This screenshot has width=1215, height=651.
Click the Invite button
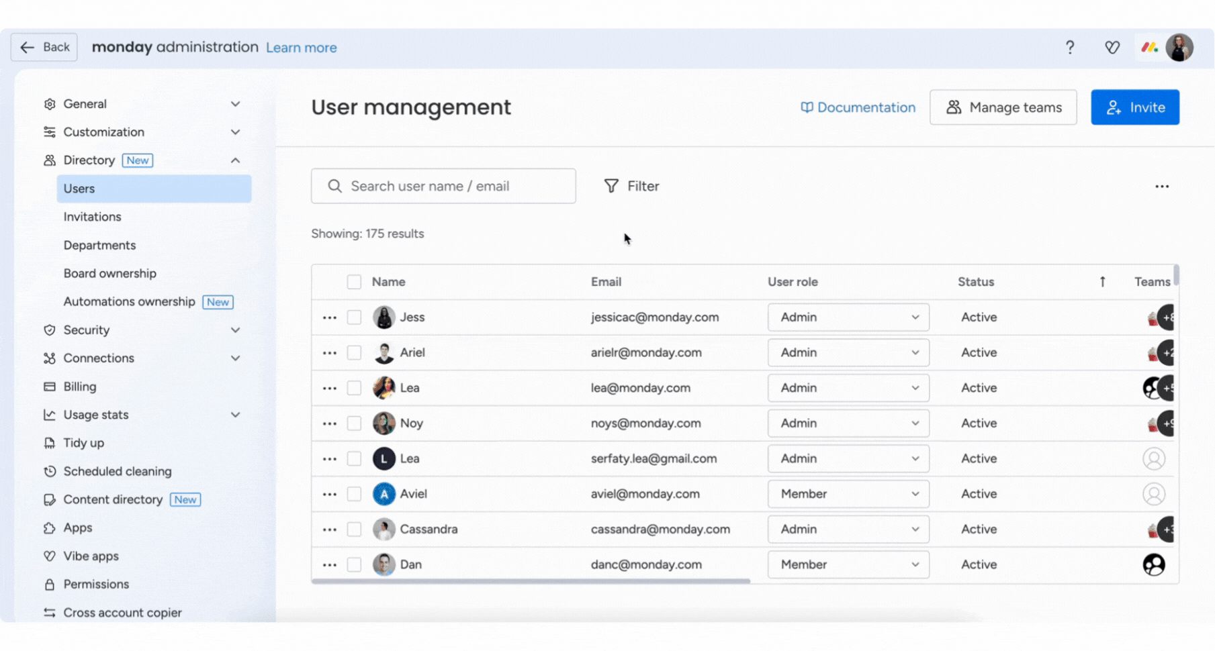1135,107
